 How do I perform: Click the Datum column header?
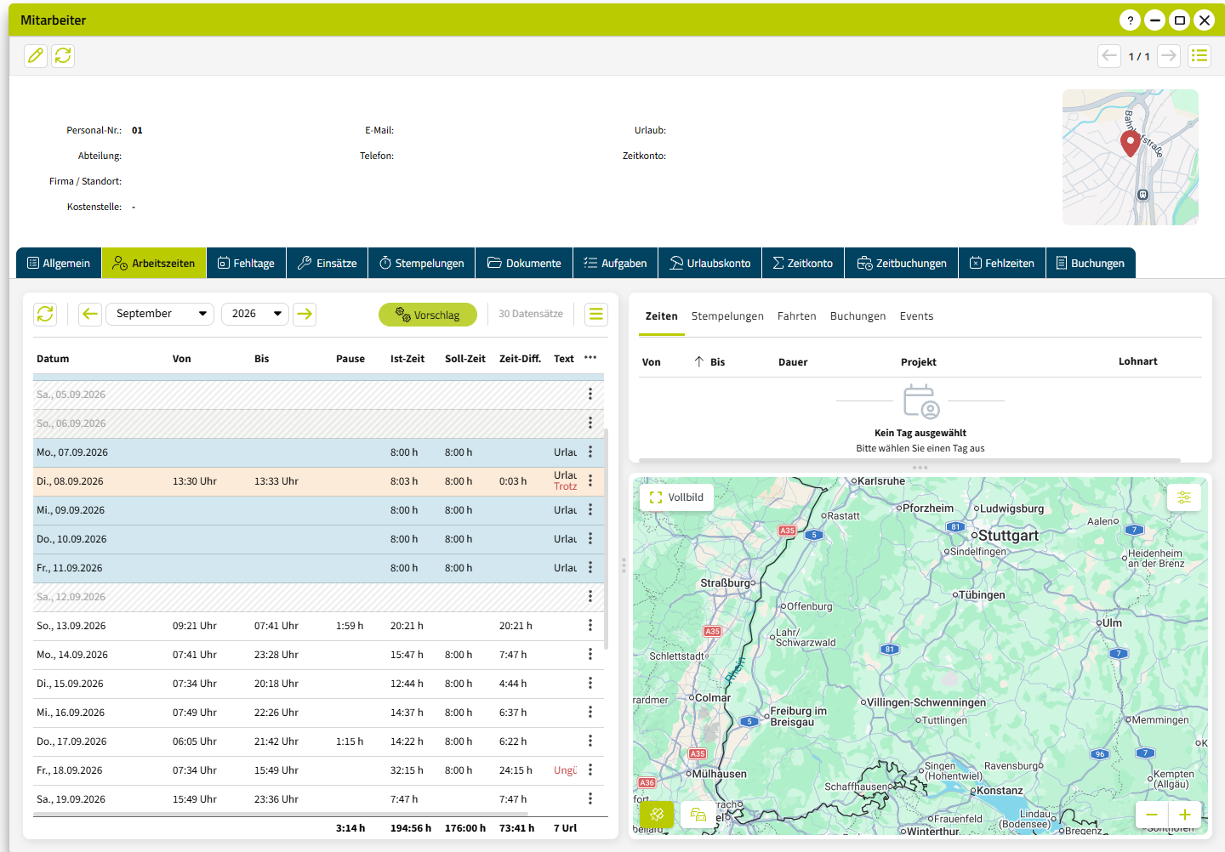[53, 359]
